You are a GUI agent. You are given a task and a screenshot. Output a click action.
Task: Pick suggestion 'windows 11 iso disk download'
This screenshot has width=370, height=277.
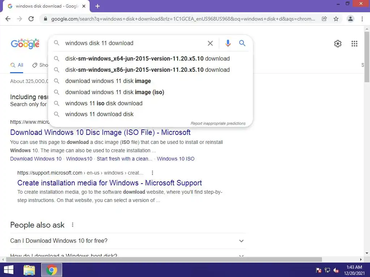pos(150,104)
